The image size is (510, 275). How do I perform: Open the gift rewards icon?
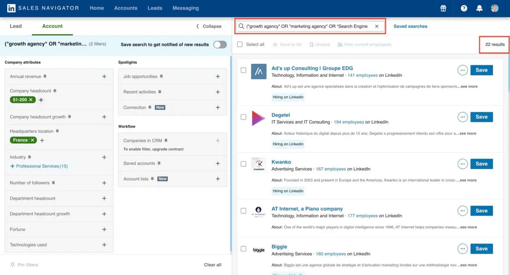[443, 8]
